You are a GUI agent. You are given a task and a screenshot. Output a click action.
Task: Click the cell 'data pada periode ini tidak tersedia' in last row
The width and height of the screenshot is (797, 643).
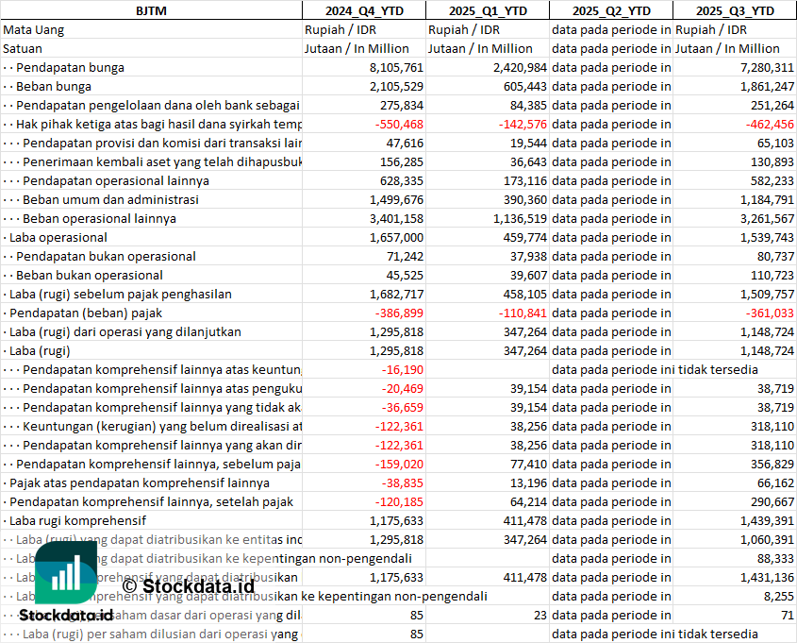pyautogui.click(x=655, y=634)
